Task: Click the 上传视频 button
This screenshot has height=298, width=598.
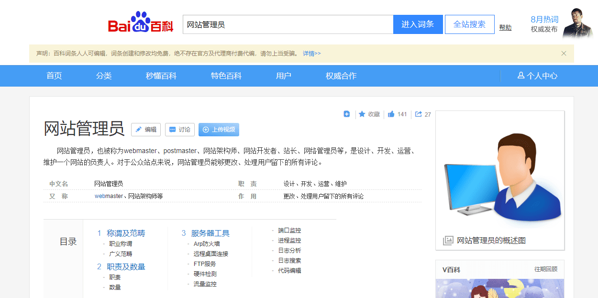Action: pyautogui.click(x=219, y=130)
